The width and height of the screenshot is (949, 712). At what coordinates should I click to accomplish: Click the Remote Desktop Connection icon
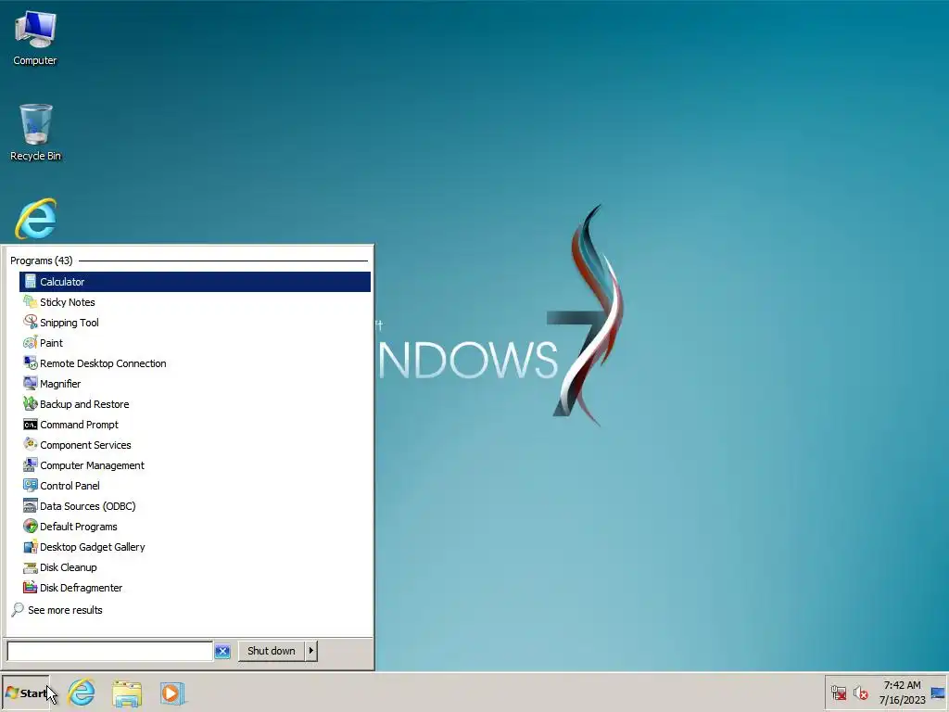(31, 363)
